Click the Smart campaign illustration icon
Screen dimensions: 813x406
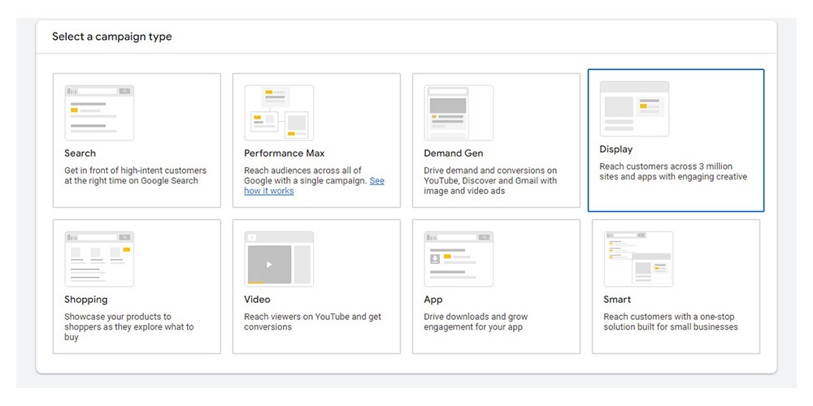tap(638, 259)
